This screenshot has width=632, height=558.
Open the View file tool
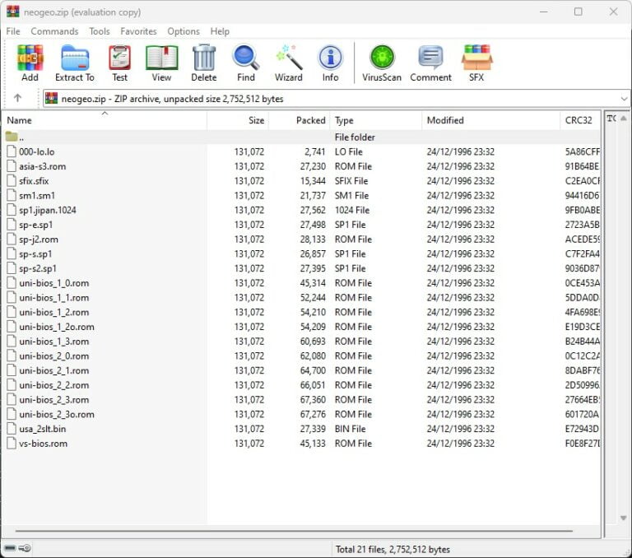tap(161, 63)
